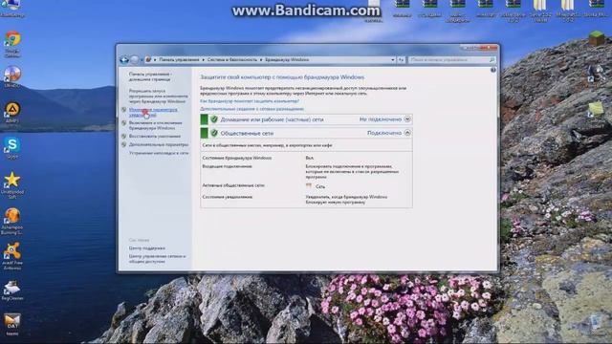This screenshot has height=344, width=612.
Task: Open dropdown arrow after Система и безопасность breadcrumb
Action: pyautogui.click(x=261, y=59)
